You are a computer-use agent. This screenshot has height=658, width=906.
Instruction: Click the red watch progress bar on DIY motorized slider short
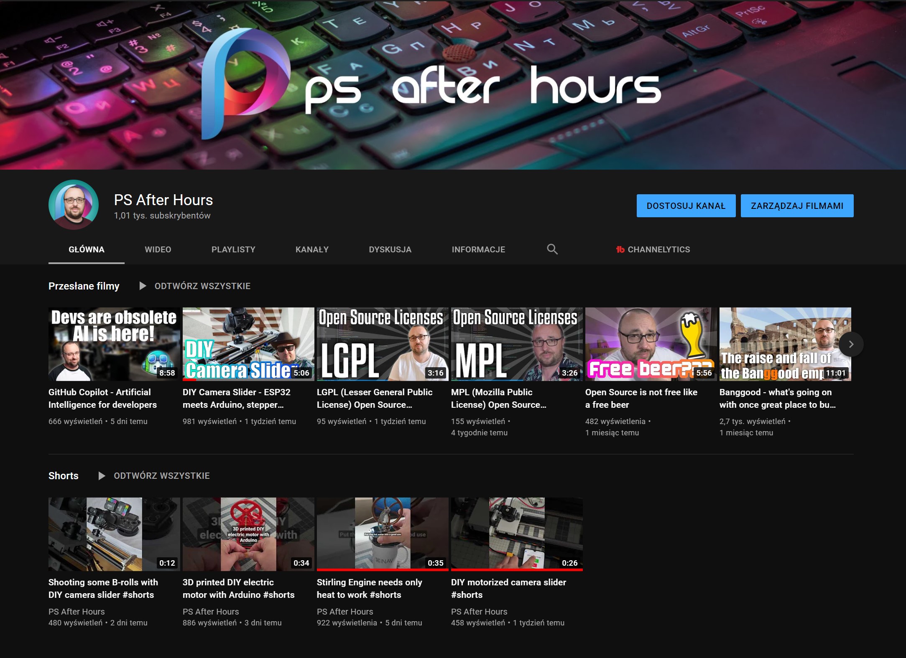click(516, 569)
